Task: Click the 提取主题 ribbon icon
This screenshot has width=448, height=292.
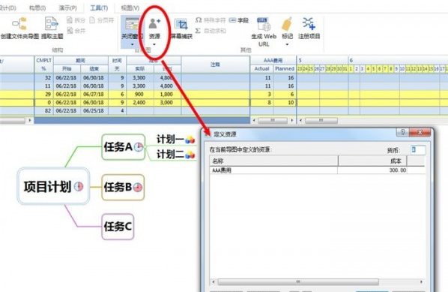Action: (52, 24)
